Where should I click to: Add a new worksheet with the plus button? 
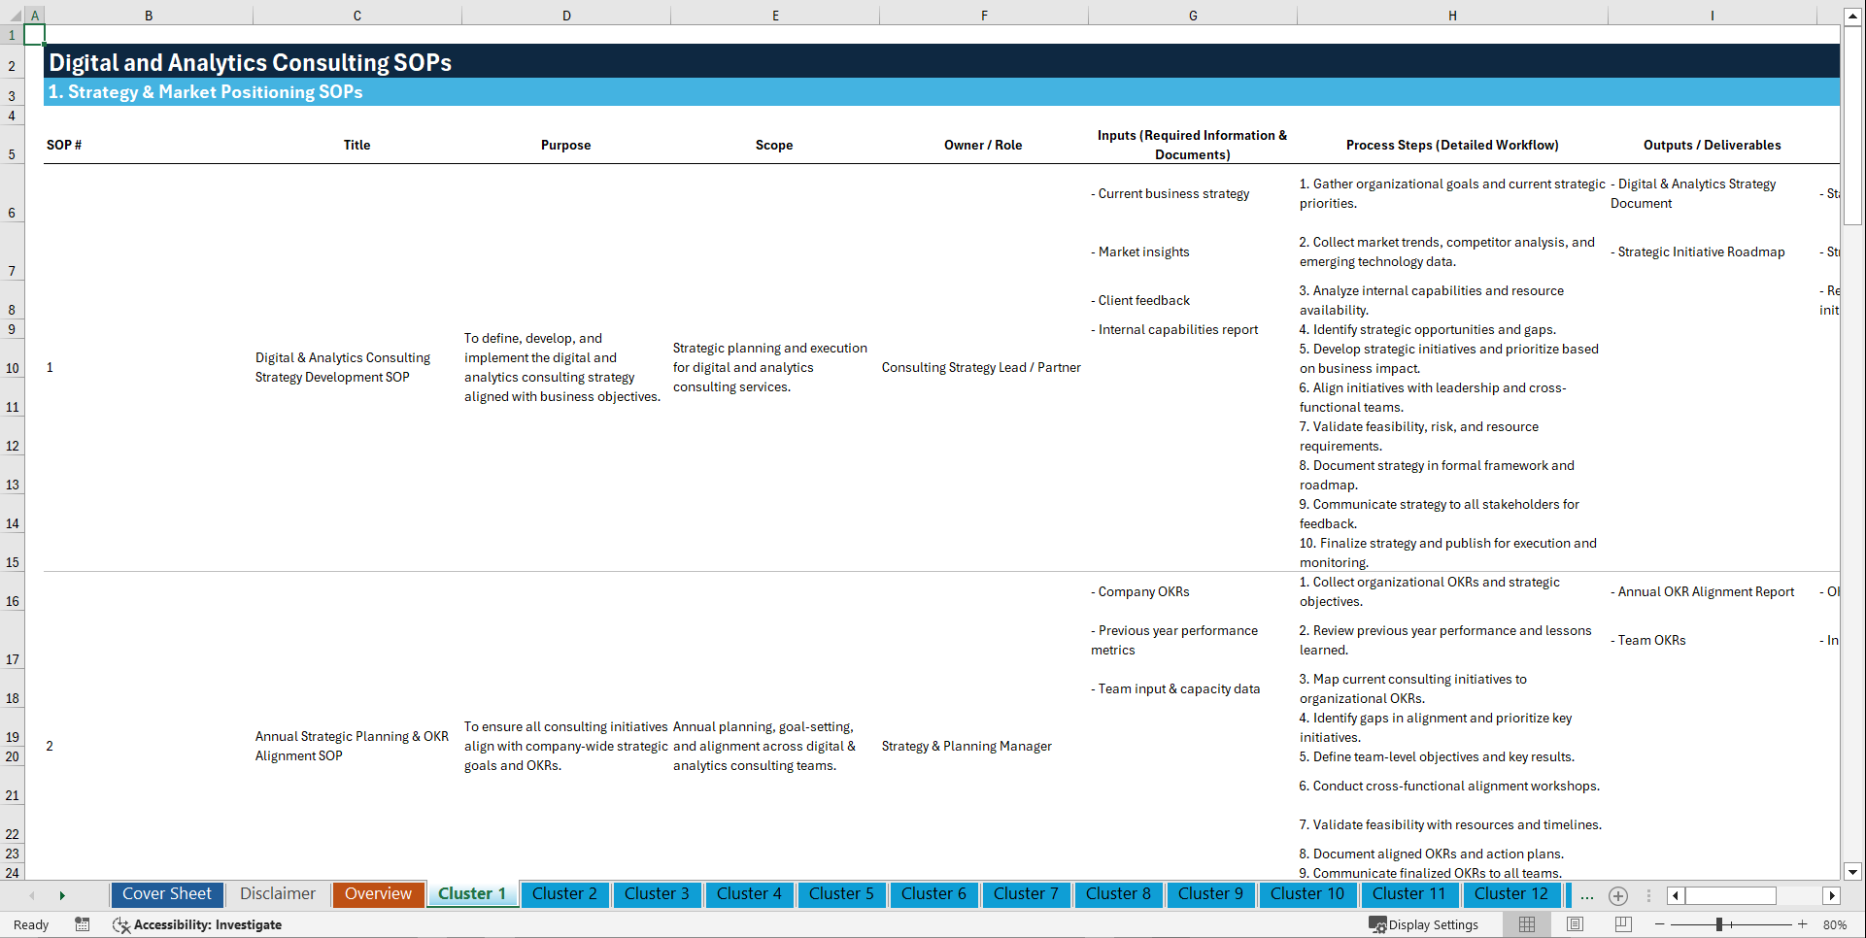[x=1618, y=895]
